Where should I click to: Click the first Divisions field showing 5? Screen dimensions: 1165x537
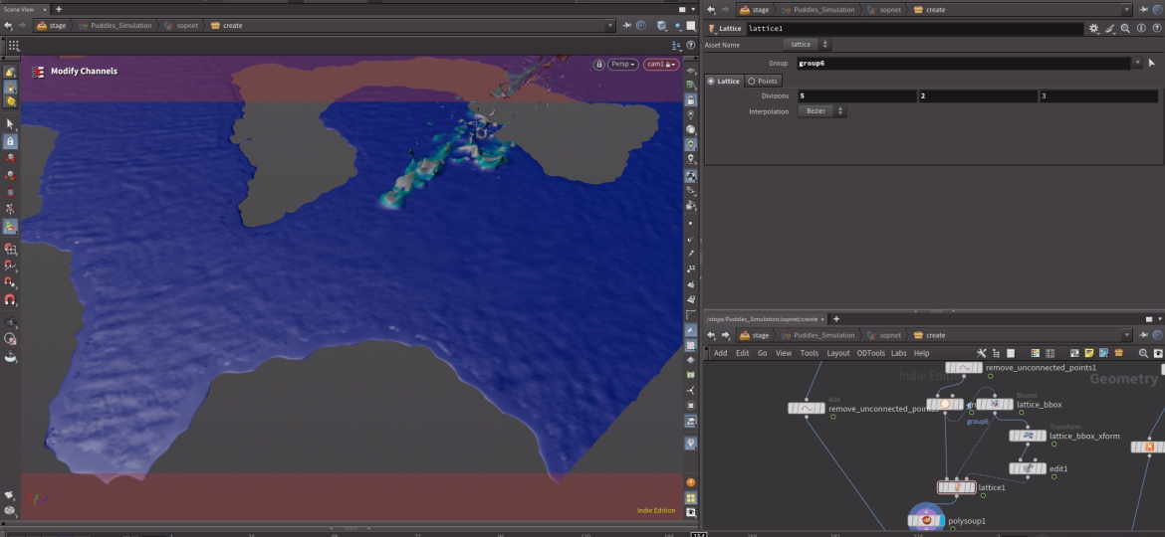tap(854, 96)
